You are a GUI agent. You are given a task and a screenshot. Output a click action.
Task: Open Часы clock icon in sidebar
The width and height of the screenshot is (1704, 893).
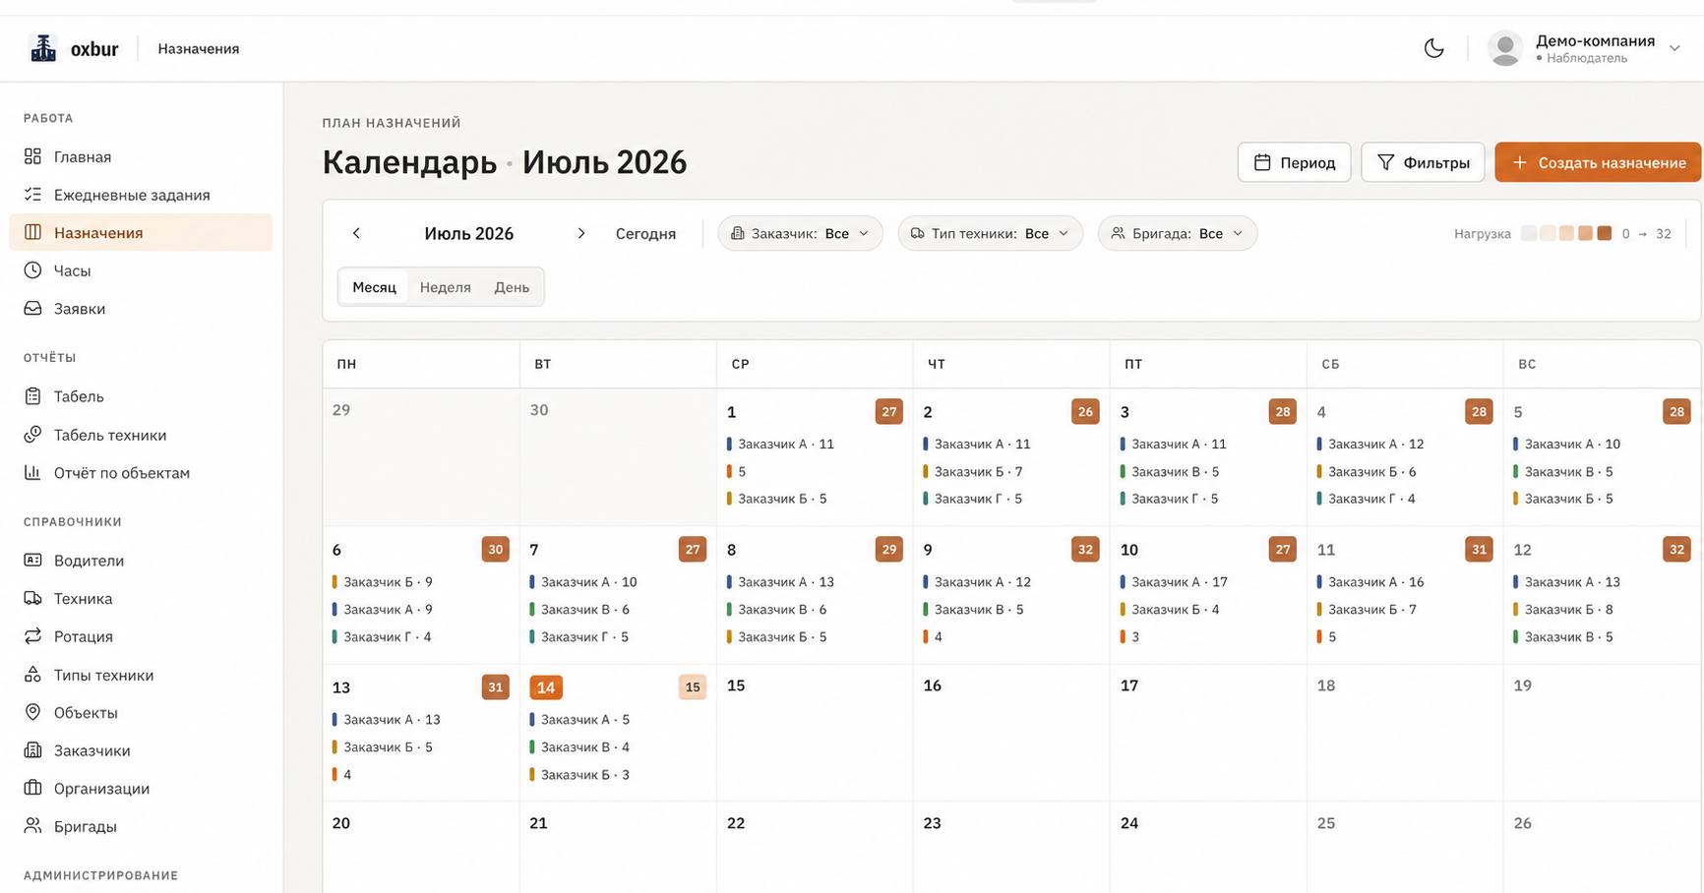(32, 270)
